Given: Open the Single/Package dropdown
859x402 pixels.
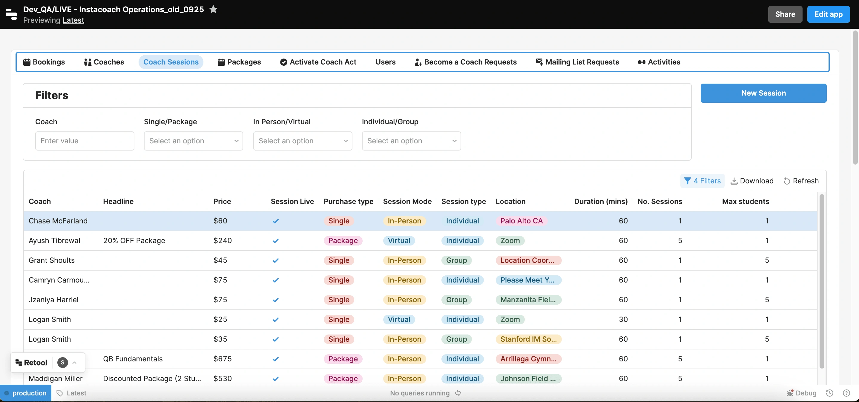Looking at the screenshot, I should (x=194, y=141).
